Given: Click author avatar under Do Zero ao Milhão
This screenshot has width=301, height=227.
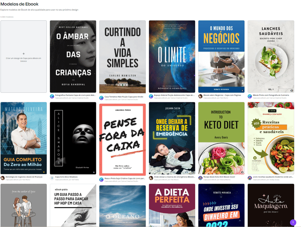Looking at the screenshot, I should pyautogui.click(x=2, y=178).
